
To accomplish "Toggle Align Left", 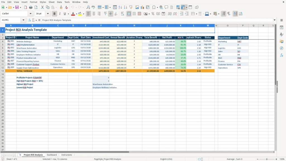I will 89,14.
